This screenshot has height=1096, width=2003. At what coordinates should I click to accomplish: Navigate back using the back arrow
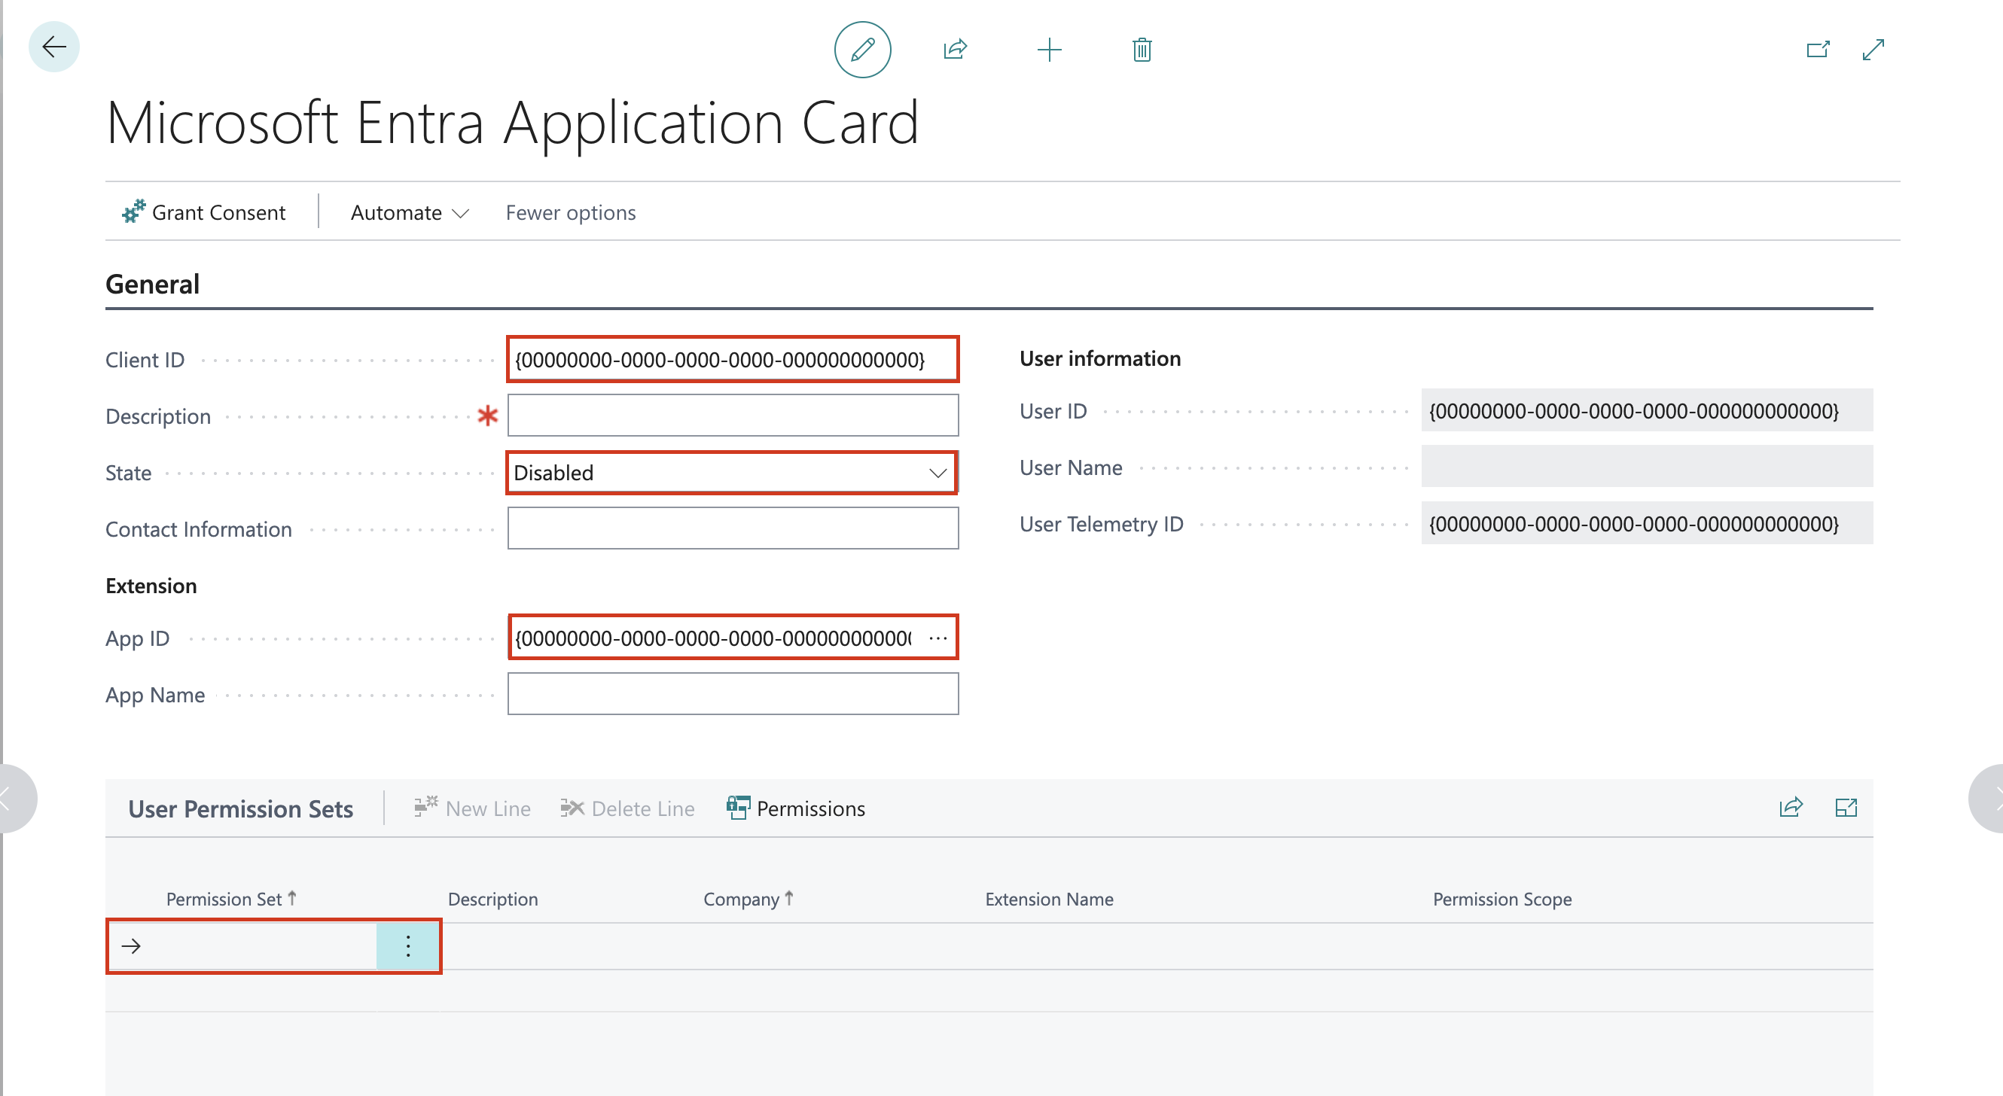pos(53,47)
